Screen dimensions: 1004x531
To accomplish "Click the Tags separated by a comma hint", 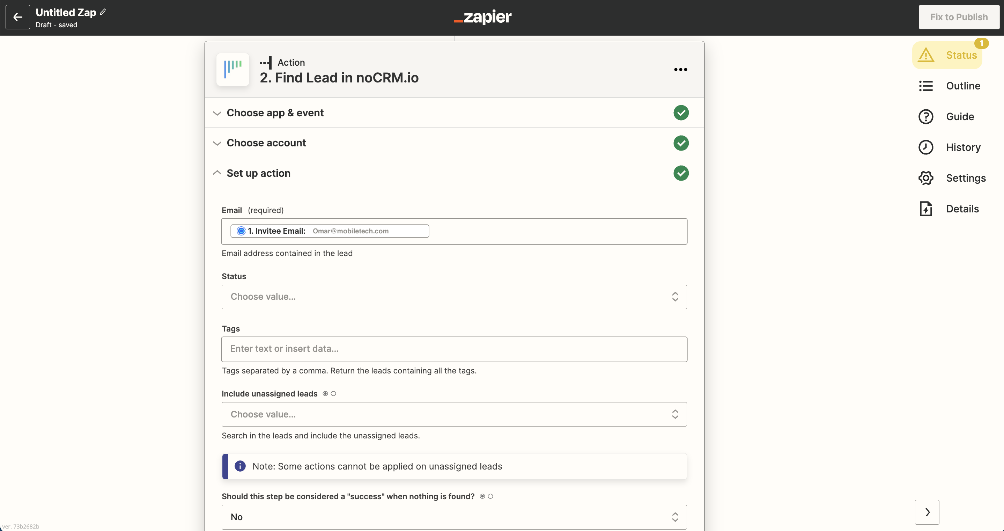I will pyautogui.click(x=349, y=371).
